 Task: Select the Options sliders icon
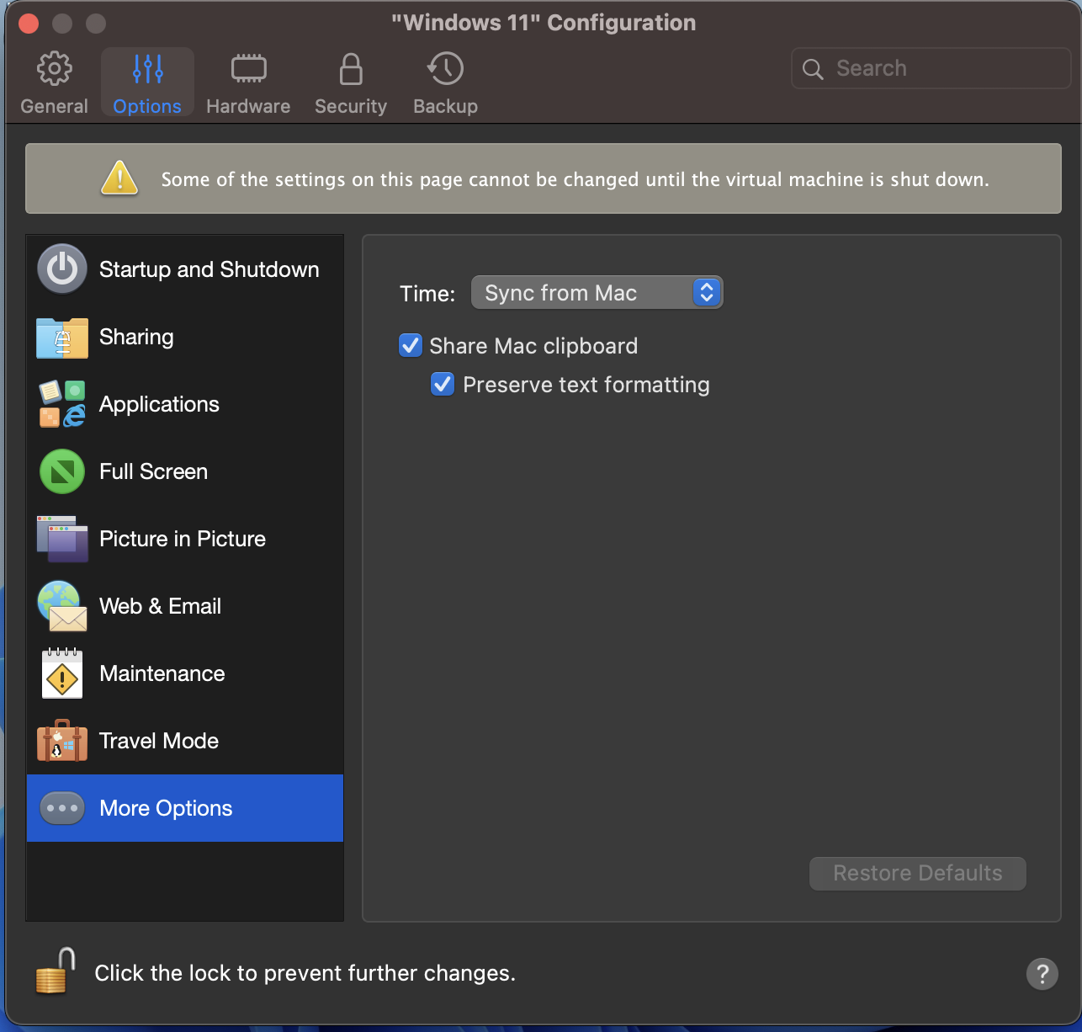[x=147, y=69]
